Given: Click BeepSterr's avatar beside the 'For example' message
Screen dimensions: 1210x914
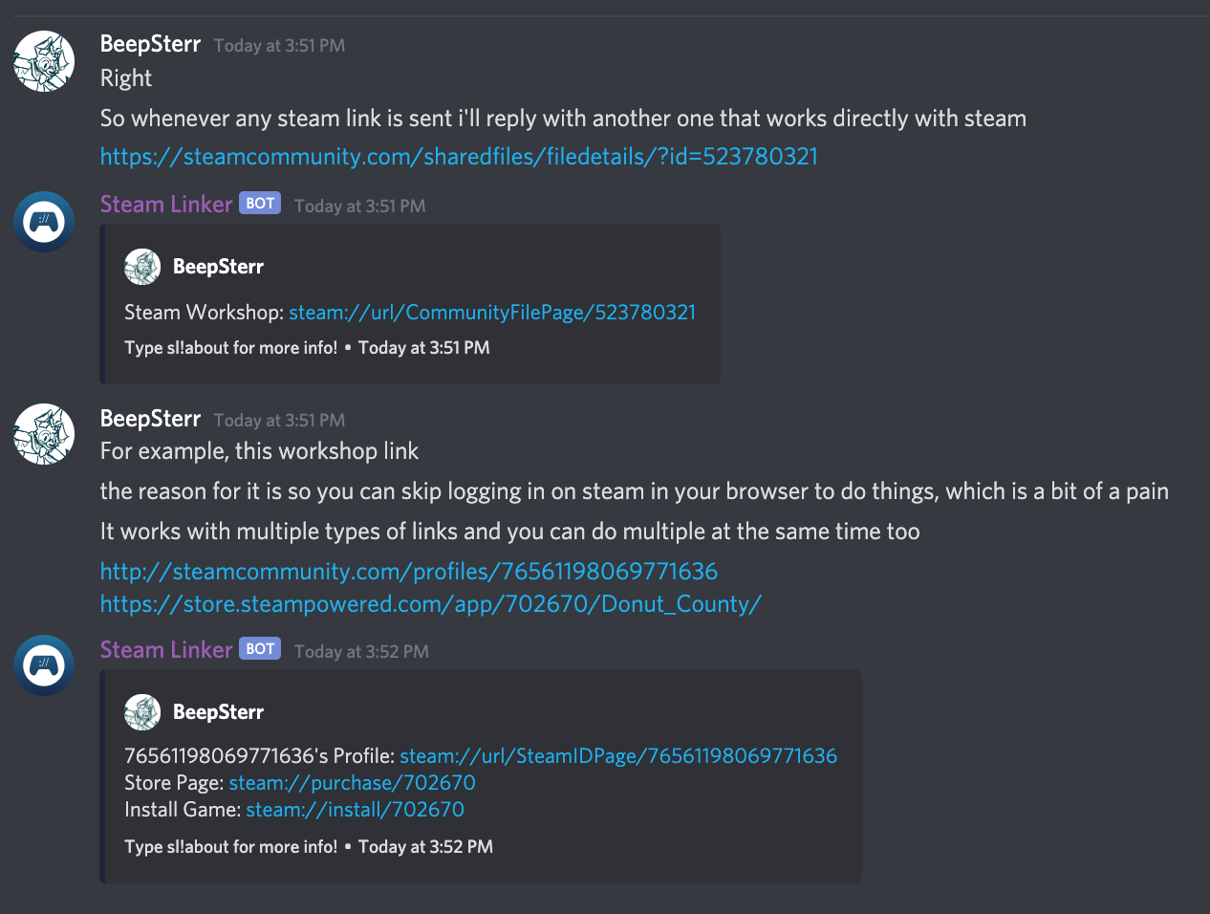Looking at the screenshot, I should coord(44,434).
